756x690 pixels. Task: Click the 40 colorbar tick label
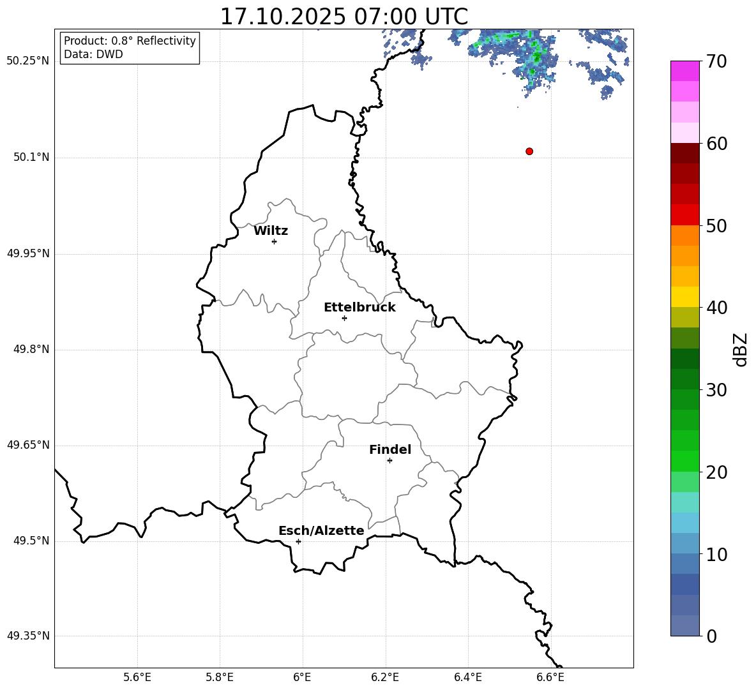716,308
